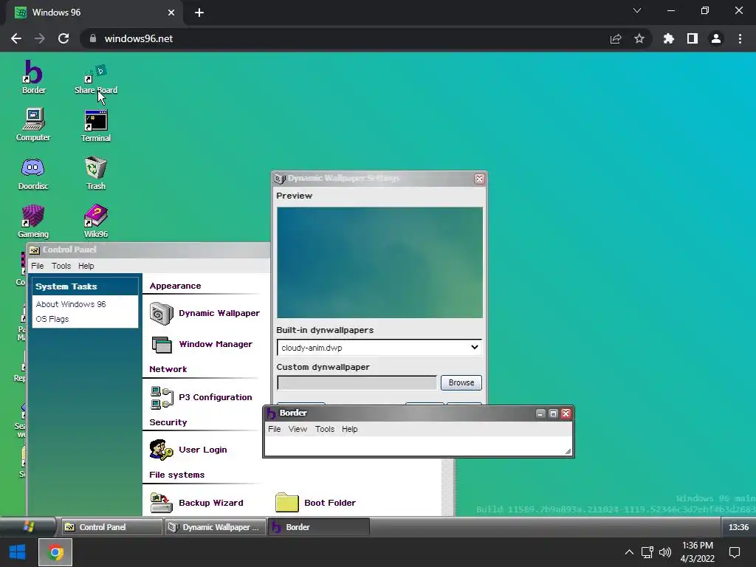Show hidden system tray icons
Screen dimensions: 756x567
(629, 552)
